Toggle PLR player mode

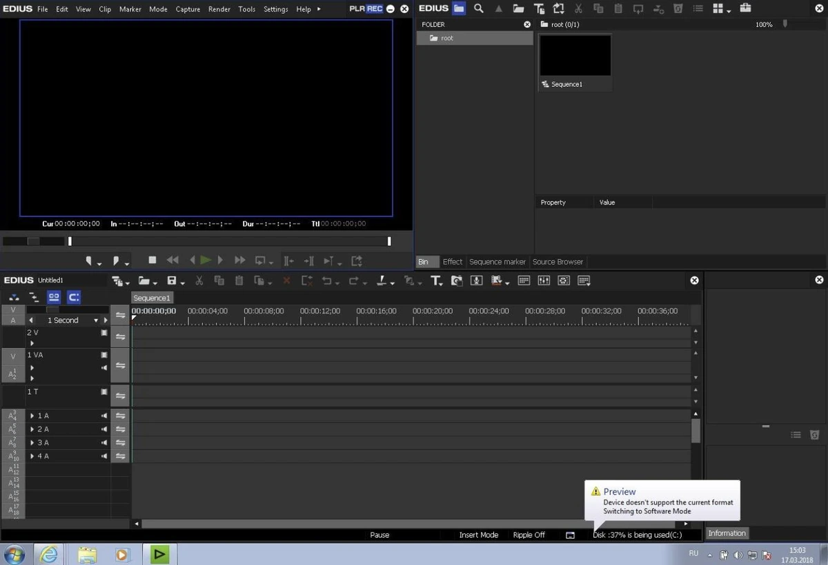pyautogui.click(x=357, y=9)
